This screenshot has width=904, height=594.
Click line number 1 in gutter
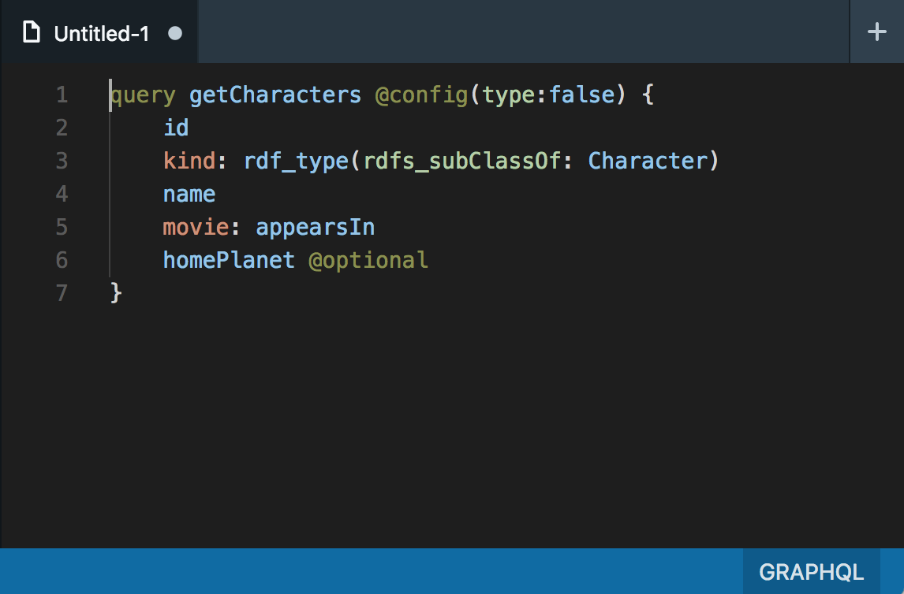coord(62,95)
